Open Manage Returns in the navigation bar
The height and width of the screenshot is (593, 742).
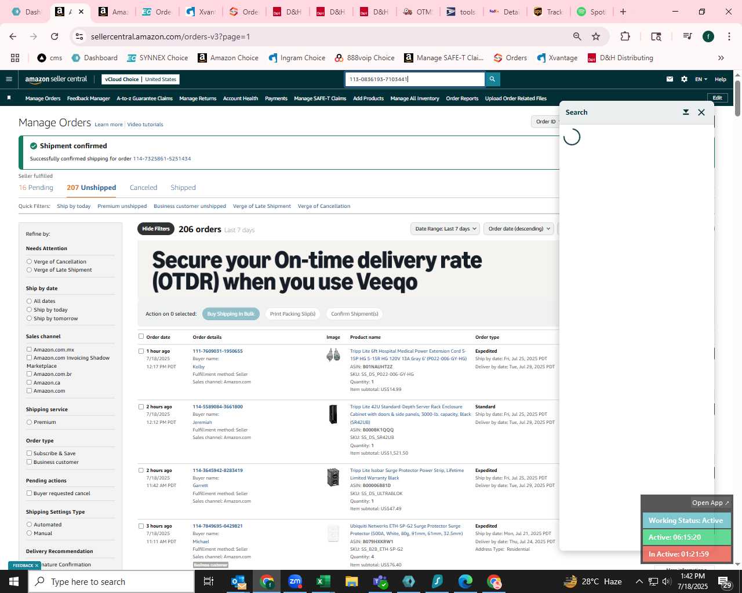pos(198,98)
